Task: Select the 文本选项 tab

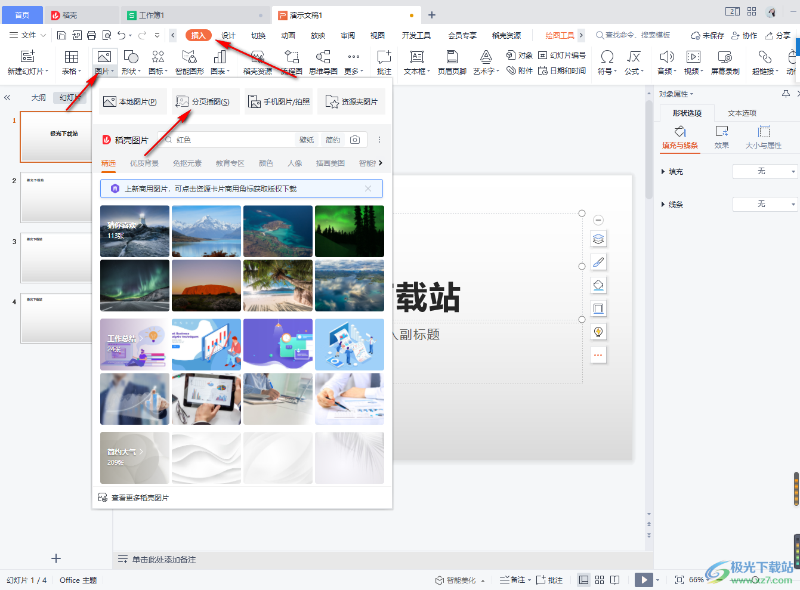Action: point(742,113)
